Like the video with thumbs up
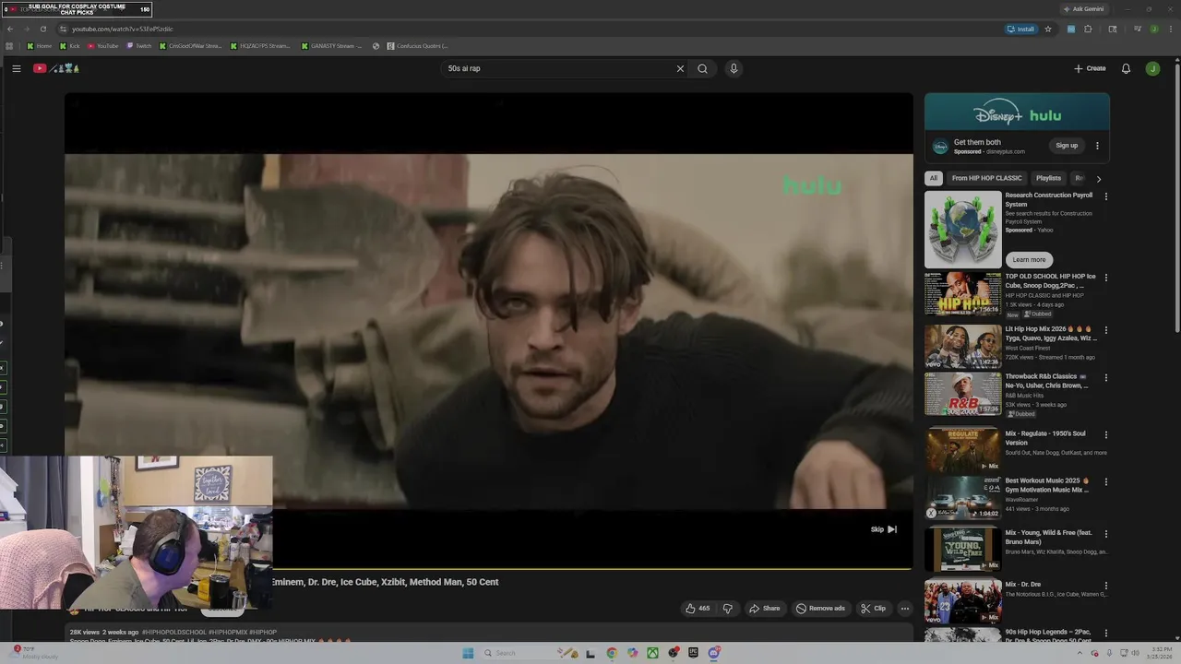Screen dimensions: 1181x664 coord(698,609)
